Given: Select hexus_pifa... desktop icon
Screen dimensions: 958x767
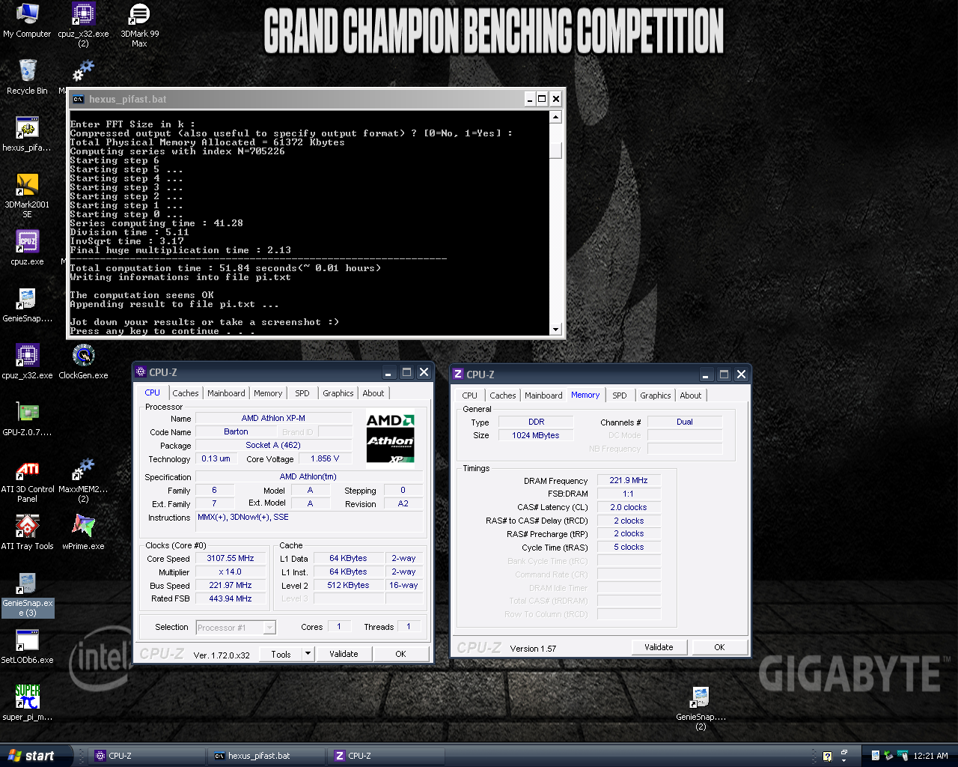Looking at the screenshot, I should click(27, 134).
